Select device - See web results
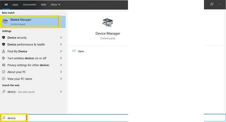The width and height of the screenshot is (226, 122). (33, 92)
